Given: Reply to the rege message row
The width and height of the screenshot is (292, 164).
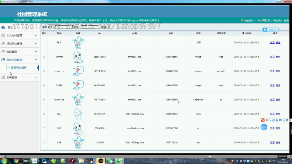Looking at the screenshot, I should tap(272, 114).
